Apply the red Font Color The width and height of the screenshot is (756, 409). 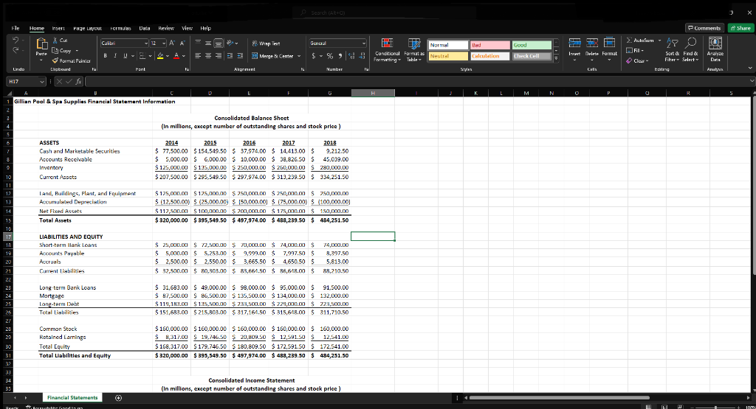(x=176, y=56)
